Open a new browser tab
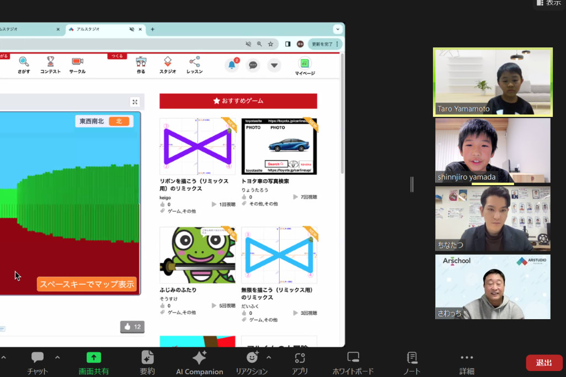The height and width of the screenshot is (377, 566). coord(153,29)
